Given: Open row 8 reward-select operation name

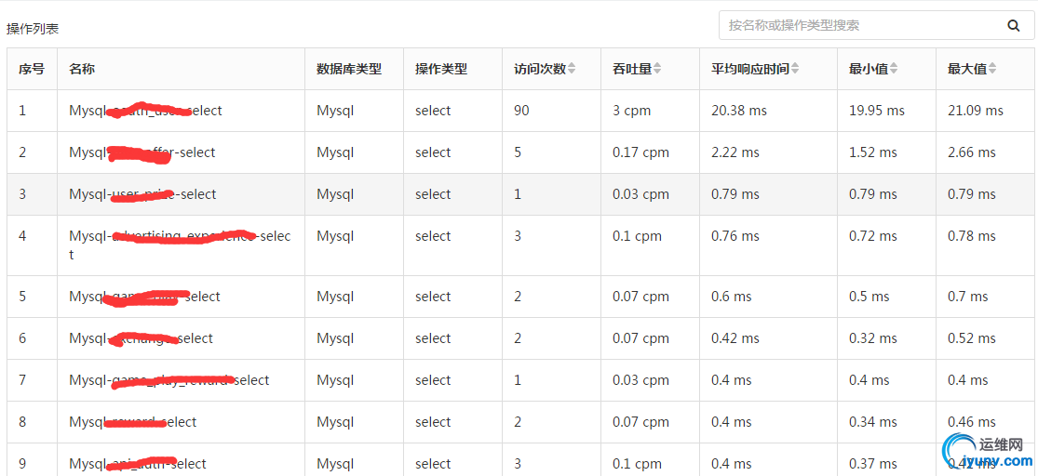Looking at the screenshot, I should (132, 422).
